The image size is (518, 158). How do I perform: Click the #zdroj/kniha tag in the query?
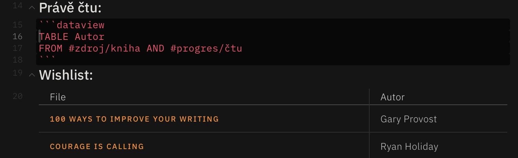(104, 48)
